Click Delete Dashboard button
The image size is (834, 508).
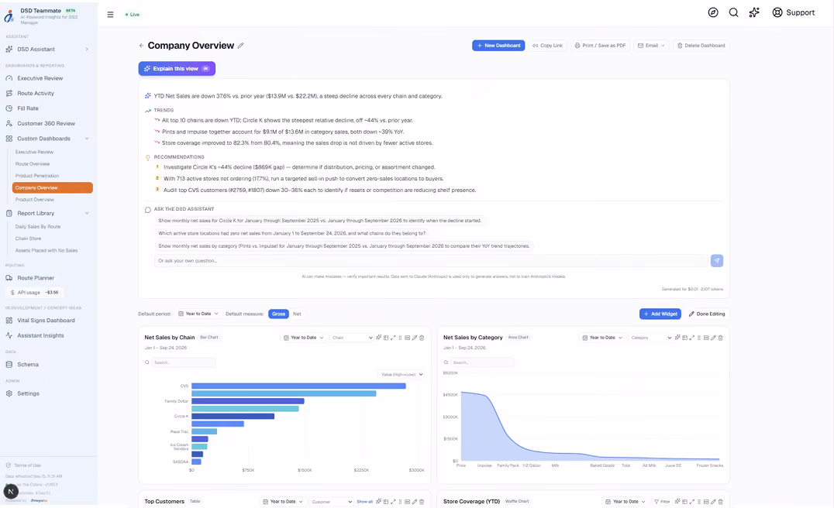coord(701,46)
